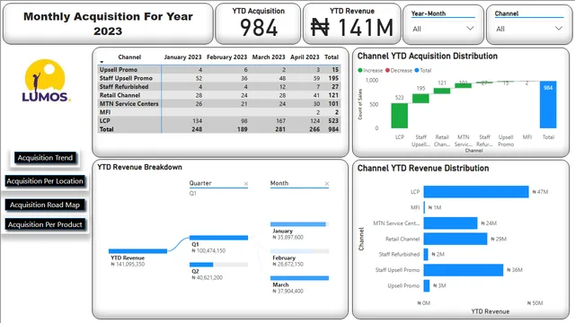Click the Channel YTD Acquisition Distribution title
Image resolution: width=575 pixels, height=323 pixels.
click(x=428, y=56)
